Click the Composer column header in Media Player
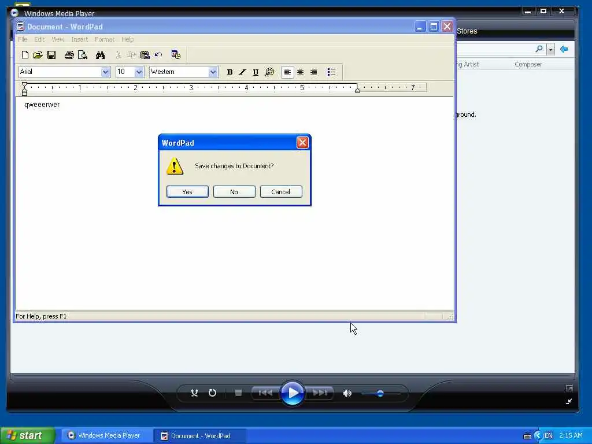 click(528, 65)
